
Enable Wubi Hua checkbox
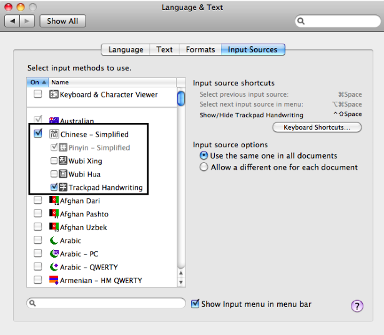pos(54,174)
